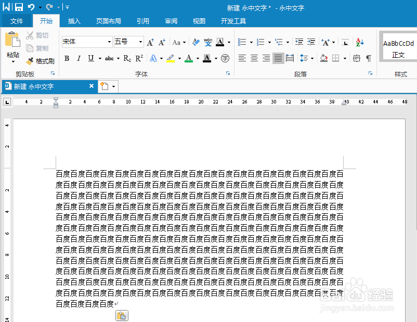Viewport: 417px width, 322px height.
Task: Toggle Italic formatting
Action: (79, 58)
